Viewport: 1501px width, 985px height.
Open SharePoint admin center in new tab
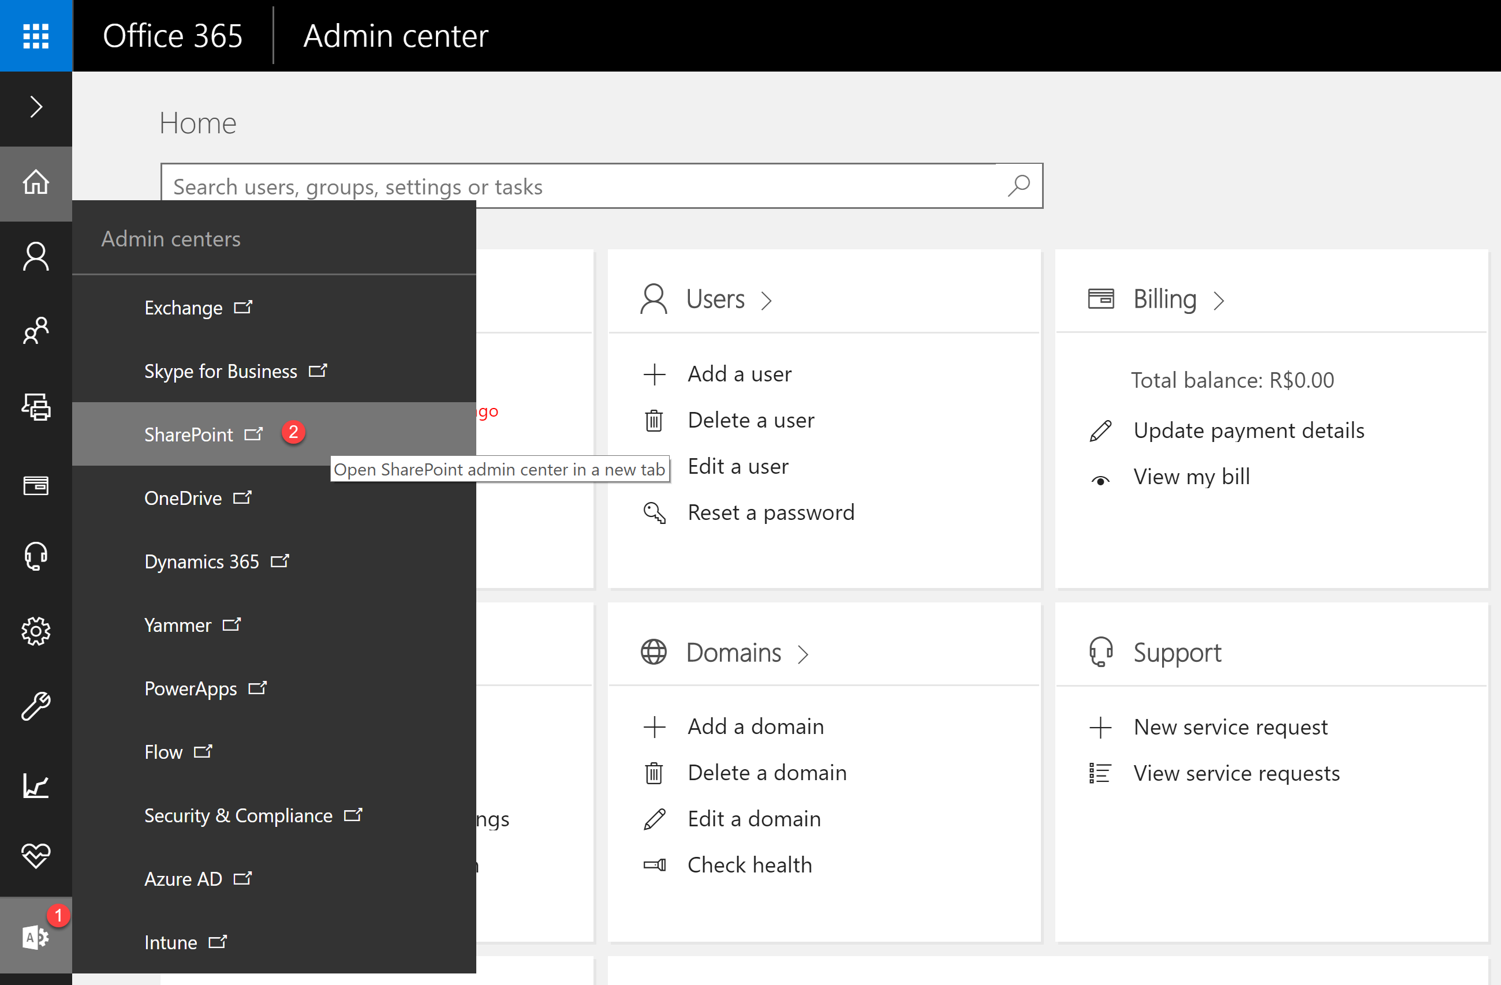274,434
